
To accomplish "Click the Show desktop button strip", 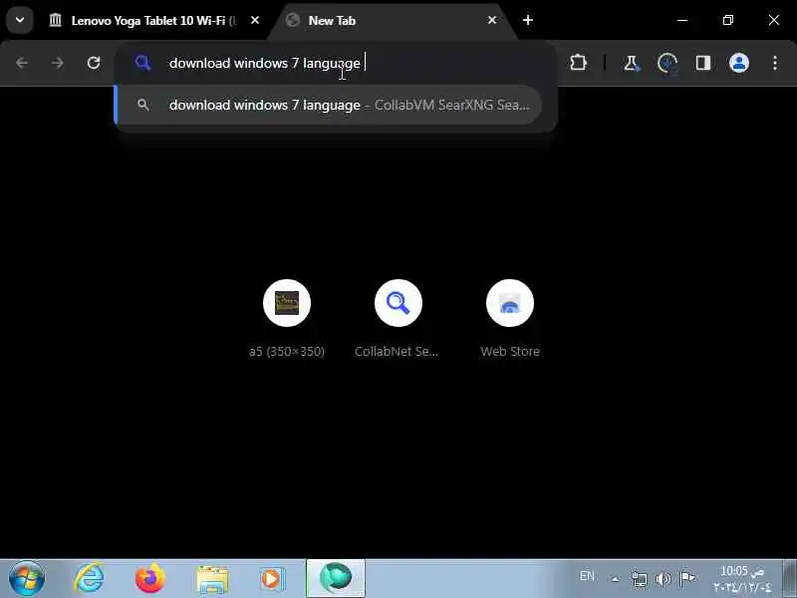I will 789,579.
